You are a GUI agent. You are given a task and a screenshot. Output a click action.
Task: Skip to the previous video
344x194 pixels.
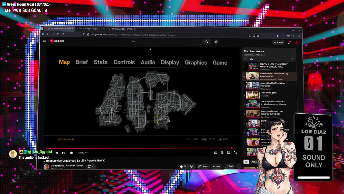pos(56,153)
